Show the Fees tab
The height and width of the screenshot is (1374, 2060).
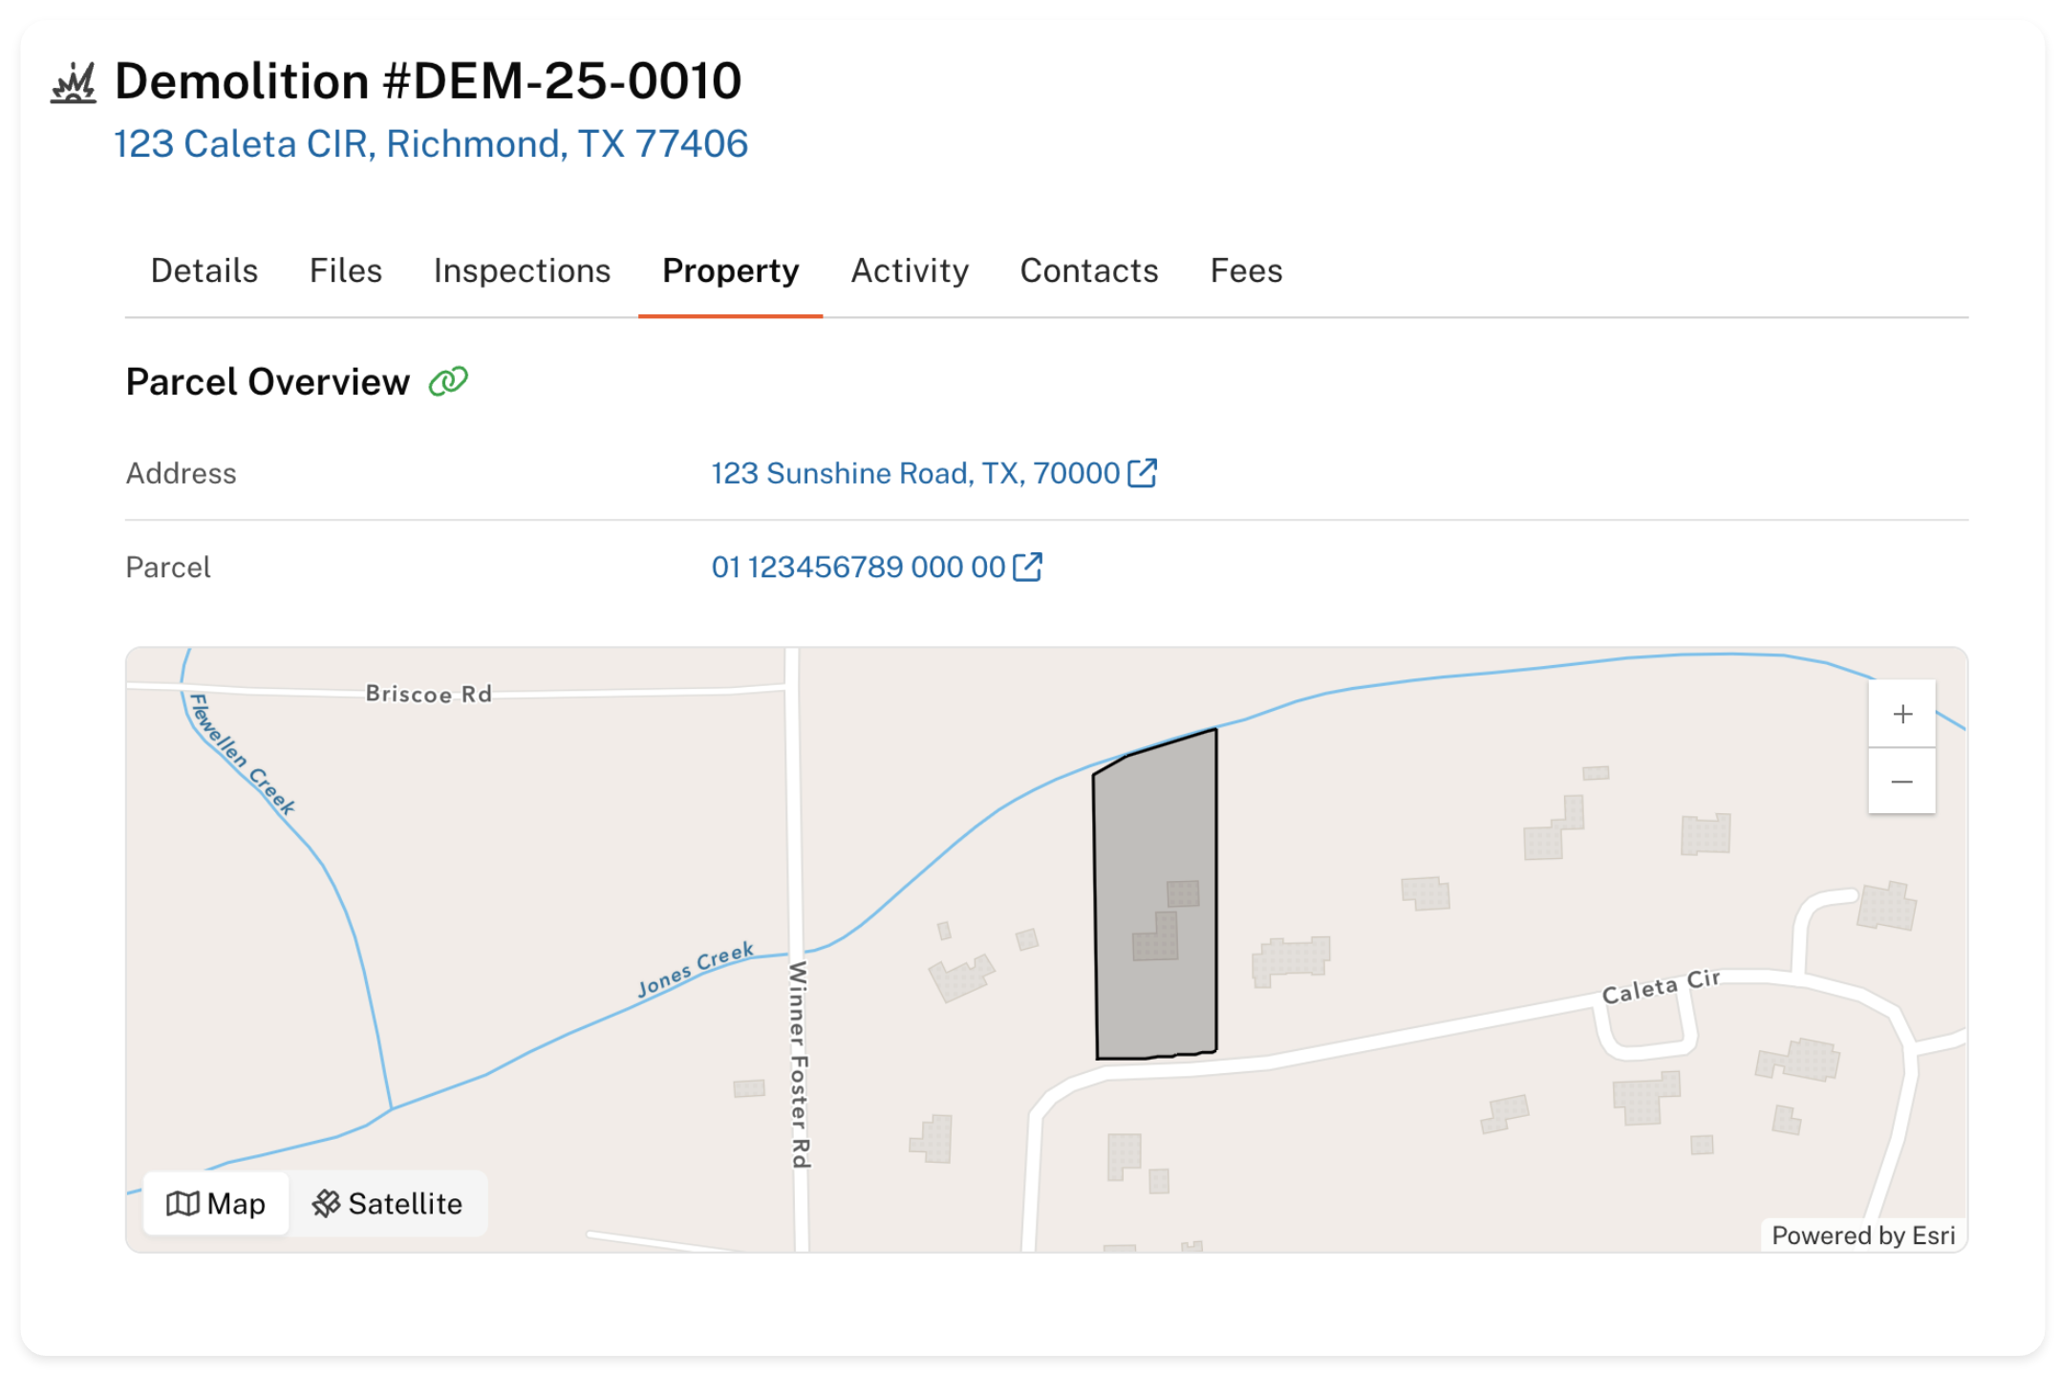pos(1246,271)
